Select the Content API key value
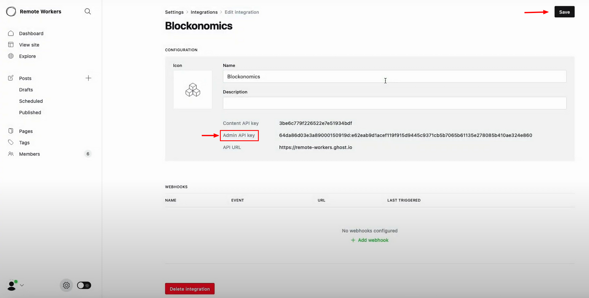589x298 pixels. coord(315,123)
